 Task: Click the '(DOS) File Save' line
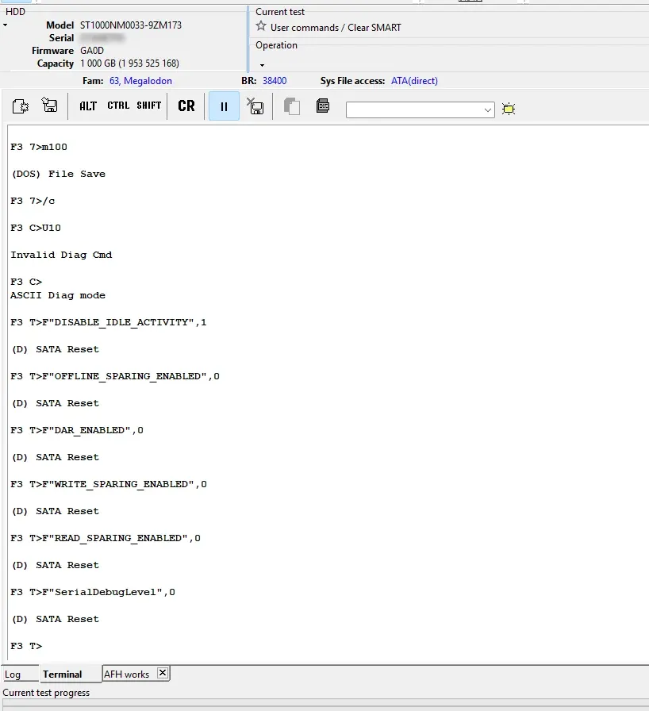point(59,174)
